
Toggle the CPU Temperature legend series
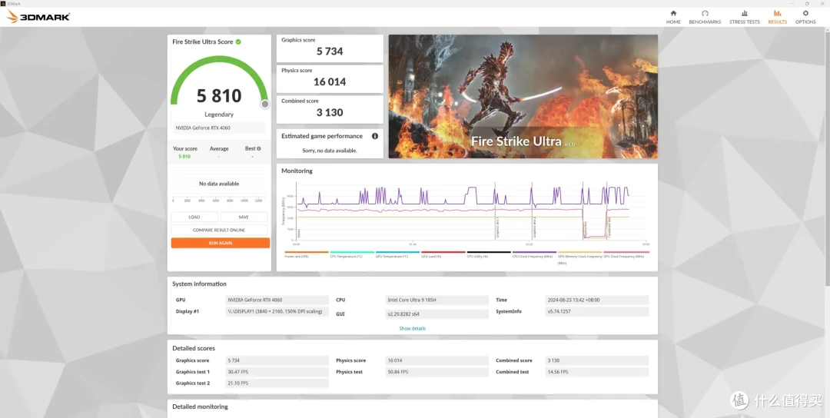(x=352, y=254)
